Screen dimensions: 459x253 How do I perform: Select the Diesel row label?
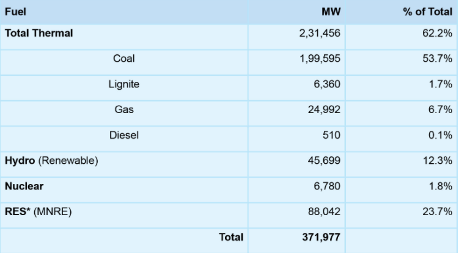point(124,135)
